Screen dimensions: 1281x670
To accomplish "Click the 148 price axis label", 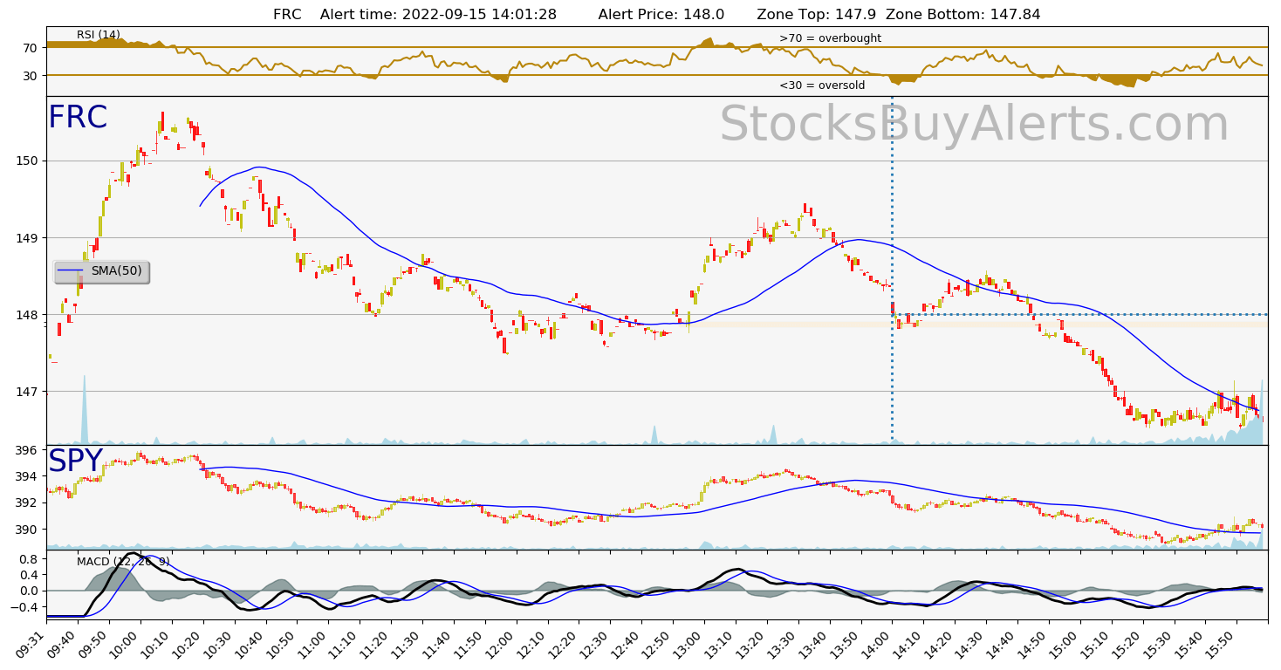I will click(x=26, y=314).
